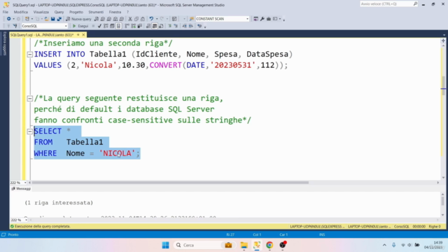Image resolution: width=448 pixels, height=252 pixels.
Task: Click the Increase indent icon
Action: [x=191, y=26]
